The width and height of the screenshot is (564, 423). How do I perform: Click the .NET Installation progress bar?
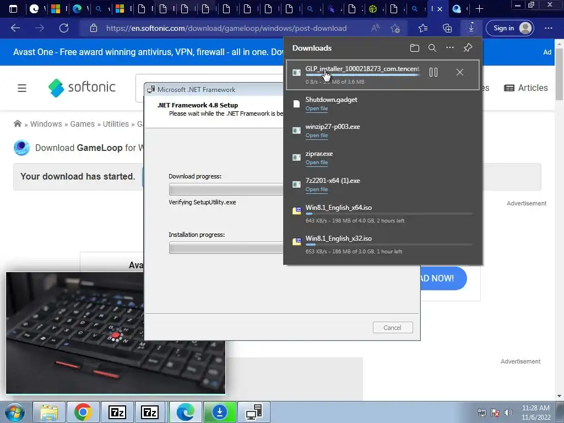[x=226, y=248]
